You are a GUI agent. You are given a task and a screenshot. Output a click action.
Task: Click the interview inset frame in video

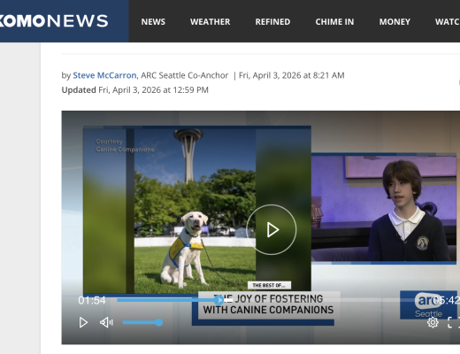(x=384, y=208)
